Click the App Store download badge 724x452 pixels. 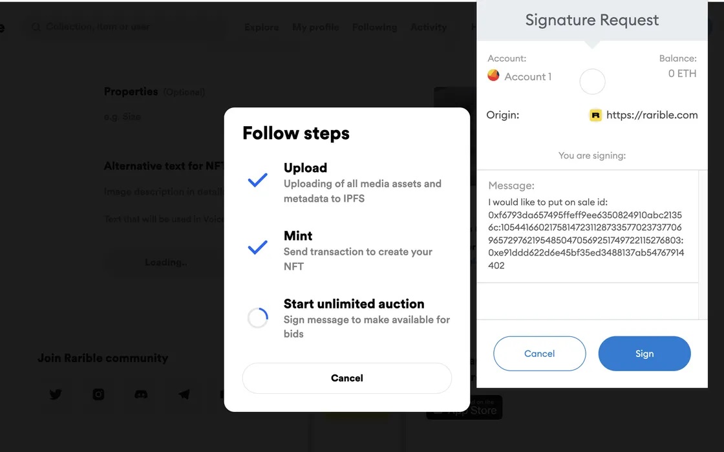[464, 407]
